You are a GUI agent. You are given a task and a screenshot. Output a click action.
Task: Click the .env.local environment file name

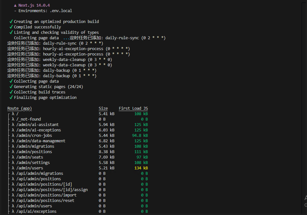pyautogui.click(x=61, y=11)
